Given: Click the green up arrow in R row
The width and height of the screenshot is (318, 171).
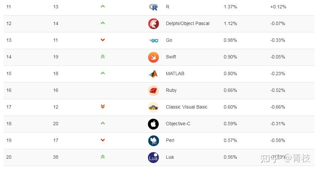Looking at the screenshot, I should [x=103, y=6].
